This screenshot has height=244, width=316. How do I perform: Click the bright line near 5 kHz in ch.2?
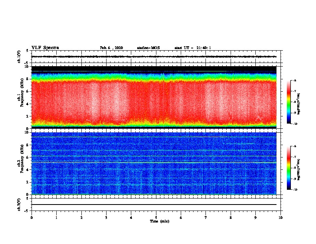coord(154,162)
